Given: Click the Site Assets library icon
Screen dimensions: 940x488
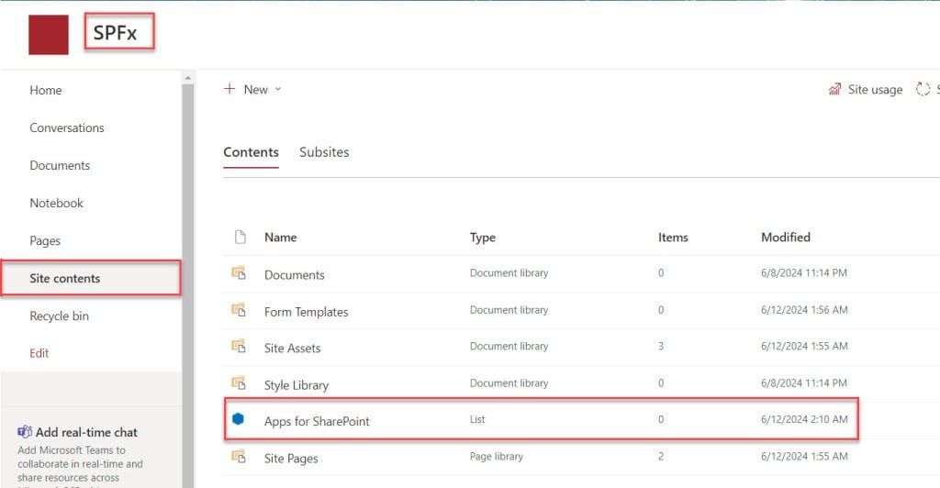Looking at the screenshot, I should pos(239,346).
